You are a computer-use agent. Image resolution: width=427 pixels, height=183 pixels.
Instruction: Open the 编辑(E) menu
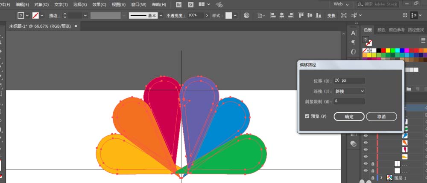[22, 5]
